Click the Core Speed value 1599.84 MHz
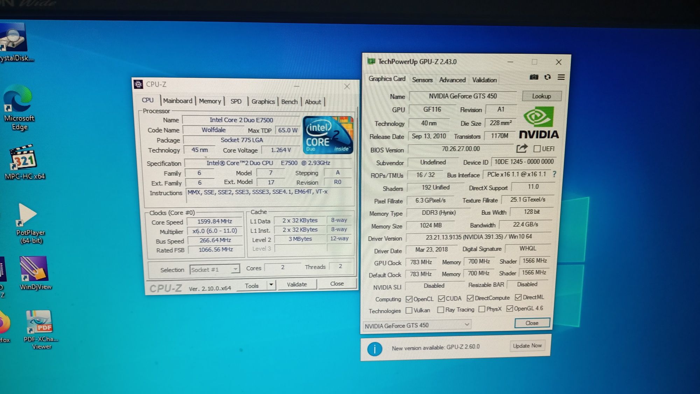 [x=215, y=221]
